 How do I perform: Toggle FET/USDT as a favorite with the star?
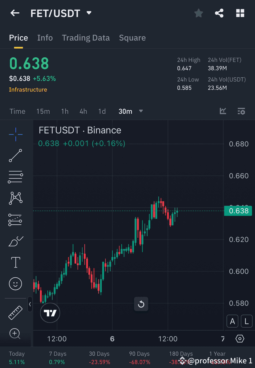pyautogui.click(x=198, y=13)
